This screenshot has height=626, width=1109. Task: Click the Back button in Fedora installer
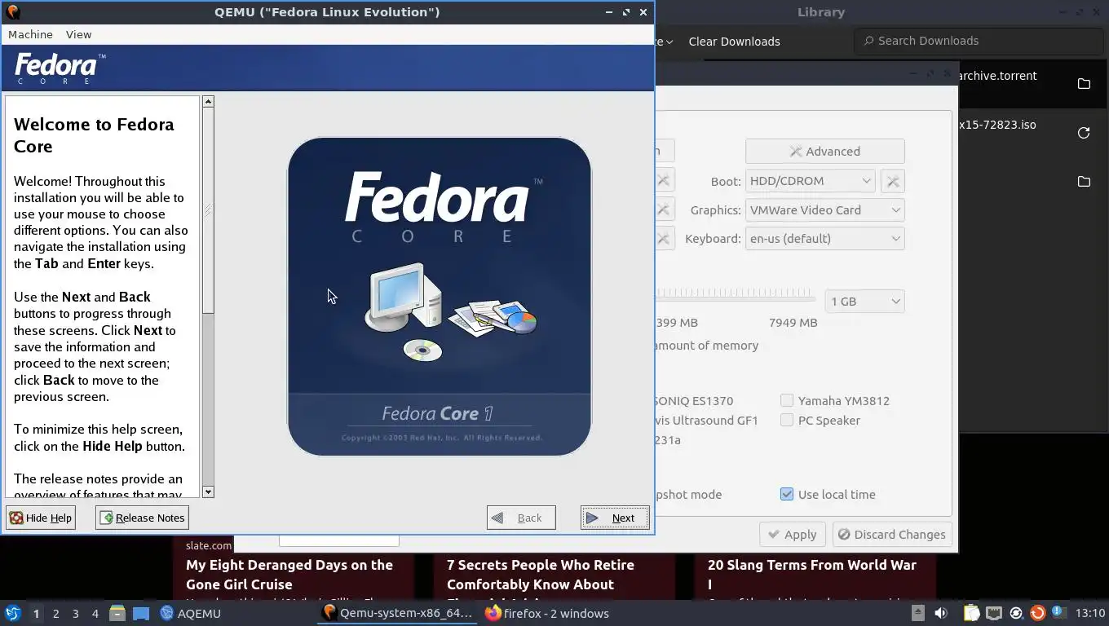coord(521,518)
